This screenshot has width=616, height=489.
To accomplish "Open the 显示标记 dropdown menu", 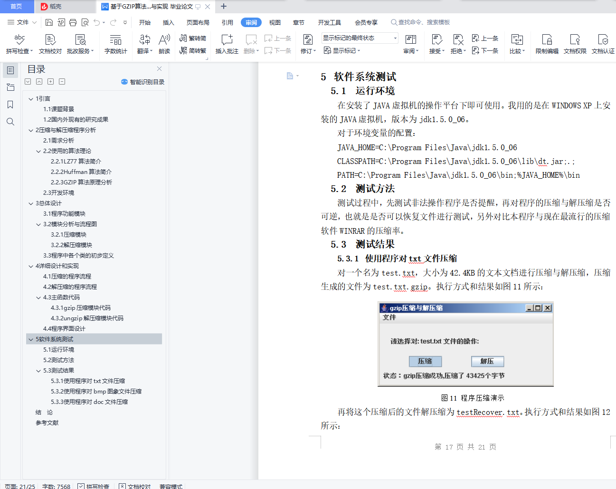I will [x=342, y=50].
